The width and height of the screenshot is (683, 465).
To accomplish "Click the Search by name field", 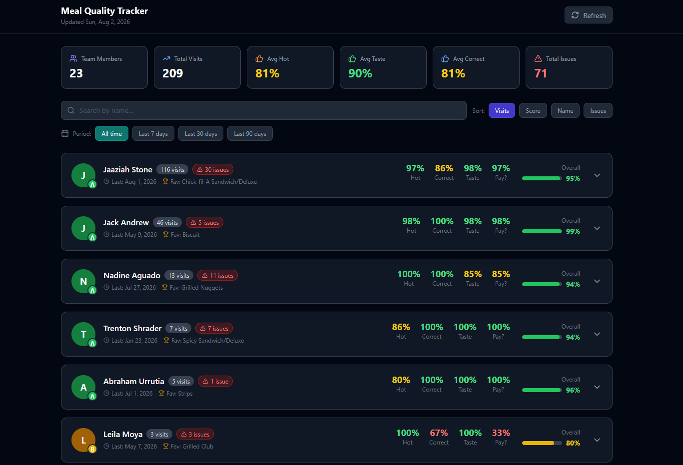I will point(264,110).
